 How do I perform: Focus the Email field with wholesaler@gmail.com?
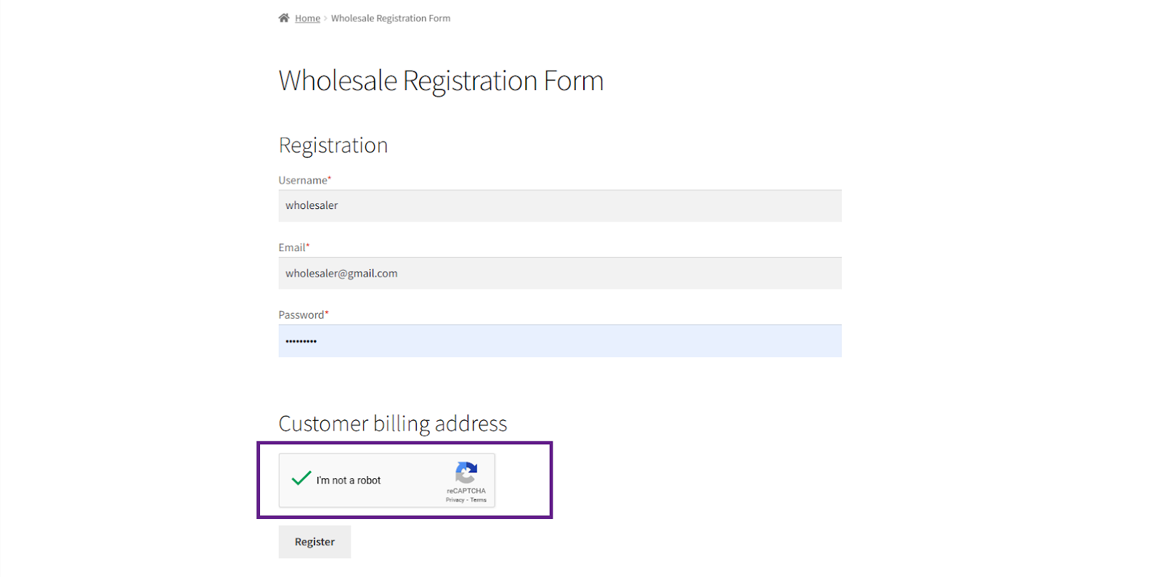tap(560, 274)
